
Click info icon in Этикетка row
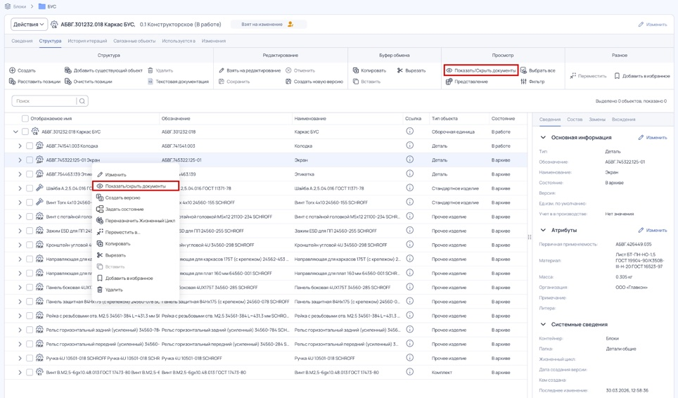[x=409, y=174]
